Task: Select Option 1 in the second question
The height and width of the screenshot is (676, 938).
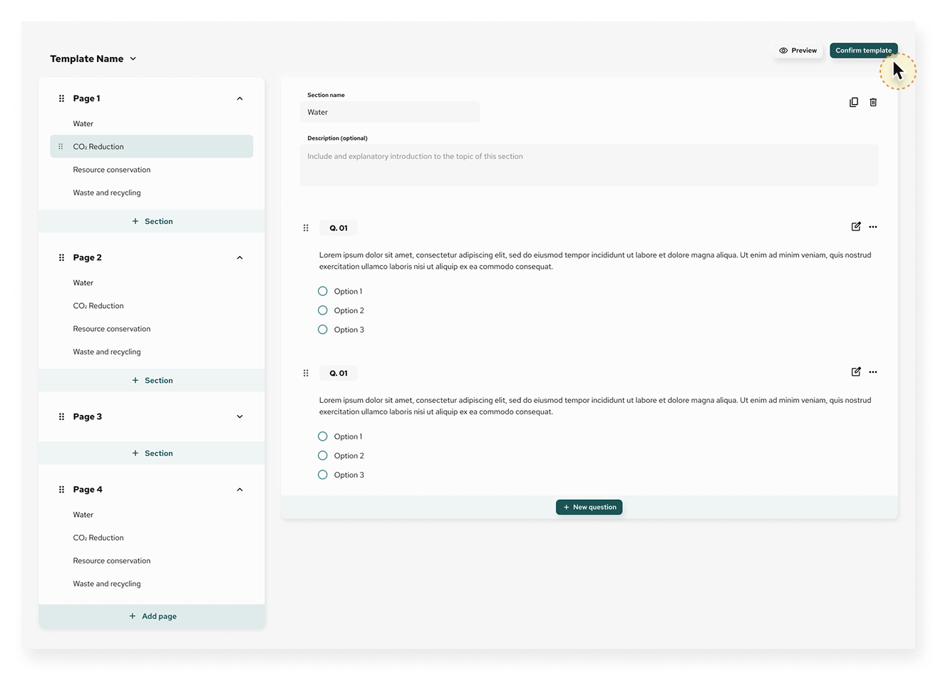Action: coord(323,436)
